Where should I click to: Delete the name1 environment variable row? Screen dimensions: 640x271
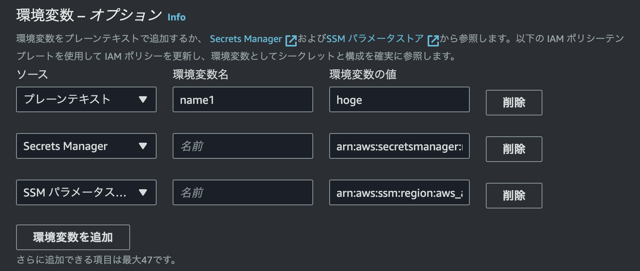[x=514, y=103]
